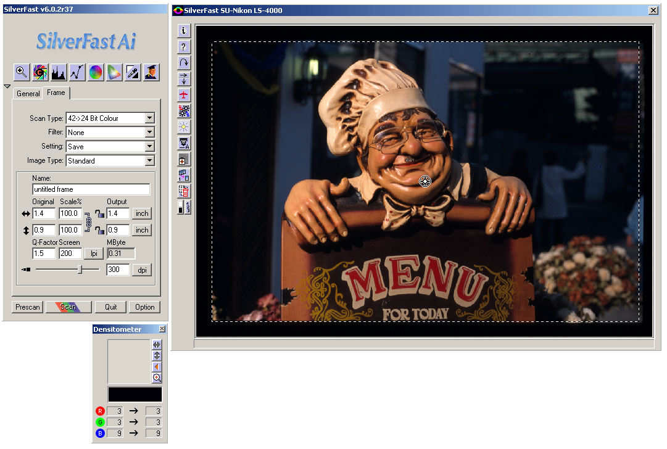Click the zoom magnifier tool icon
Screen dimensions: 667x449
21,72
